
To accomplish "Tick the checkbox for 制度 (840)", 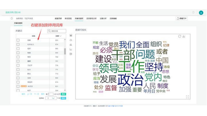I will 18,53.
